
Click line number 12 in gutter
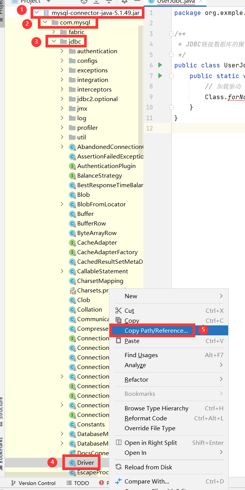click(x=149, y=128)
